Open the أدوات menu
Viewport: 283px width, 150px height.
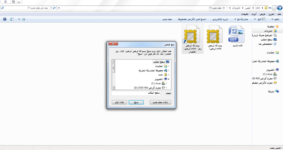coord(254,14)
